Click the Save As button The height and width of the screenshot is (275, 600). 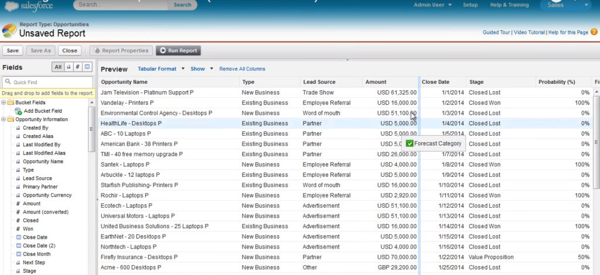(40, 50)
